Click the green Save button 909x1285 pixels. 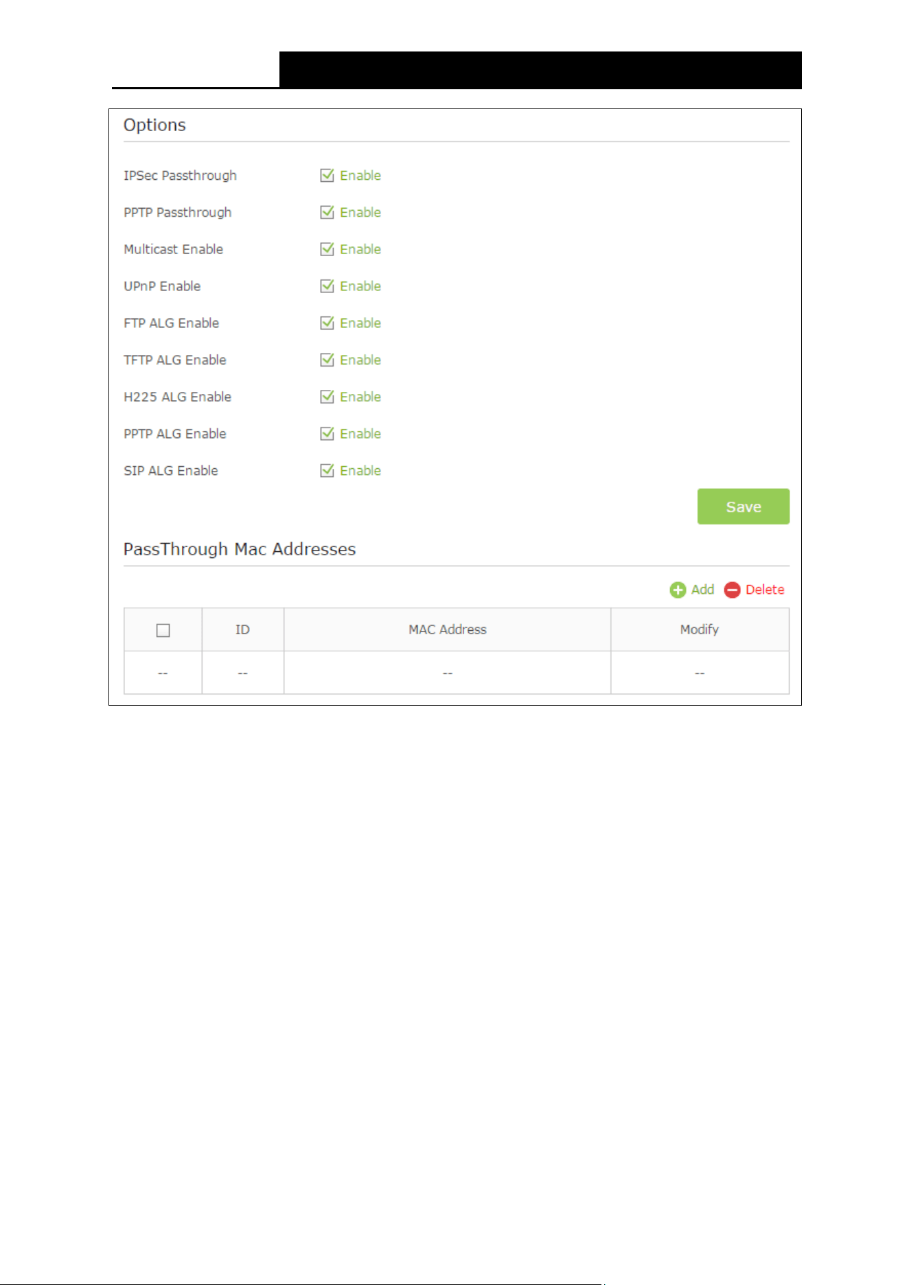[744, 507]
